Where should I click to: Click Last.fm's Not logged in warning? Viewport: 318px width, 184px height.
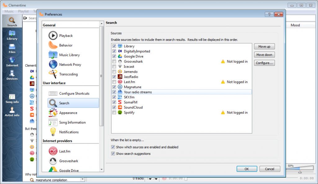point(234,82)
